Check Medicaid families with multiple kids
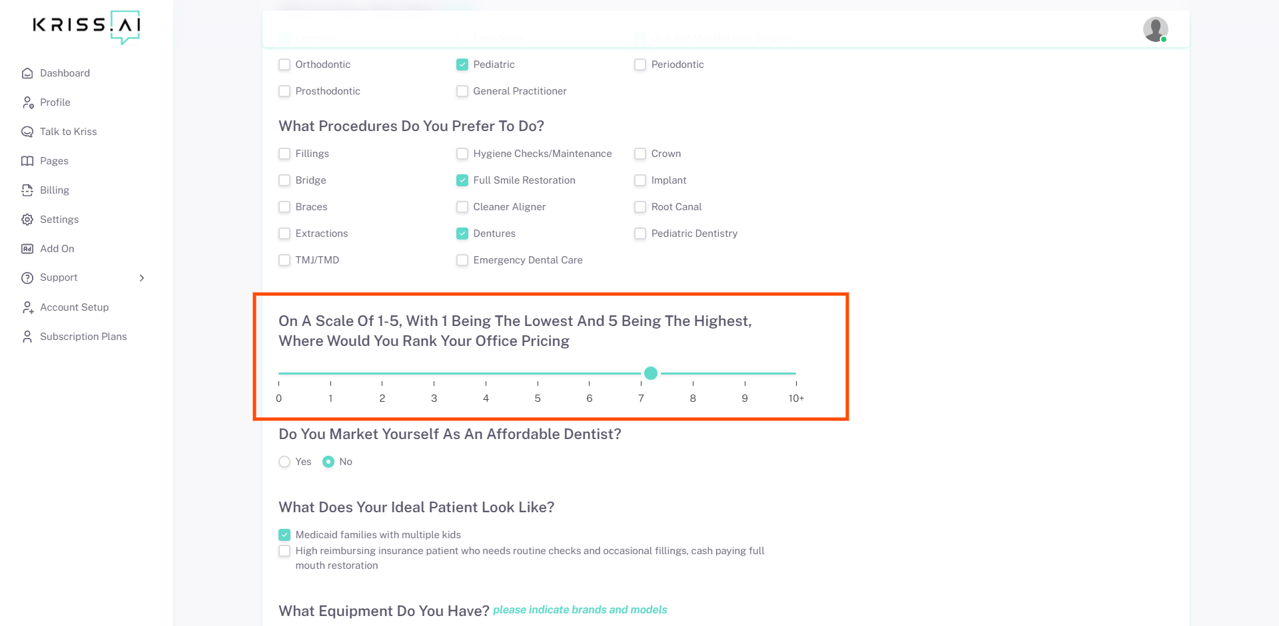Viewport: 1279px width, 626px height. click(284, 535)
